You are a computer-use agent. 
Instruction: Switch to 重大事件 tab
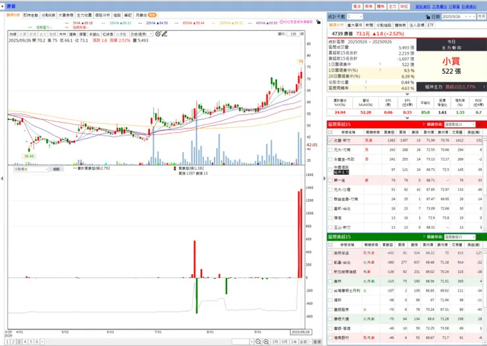click(x=354, y=25)
